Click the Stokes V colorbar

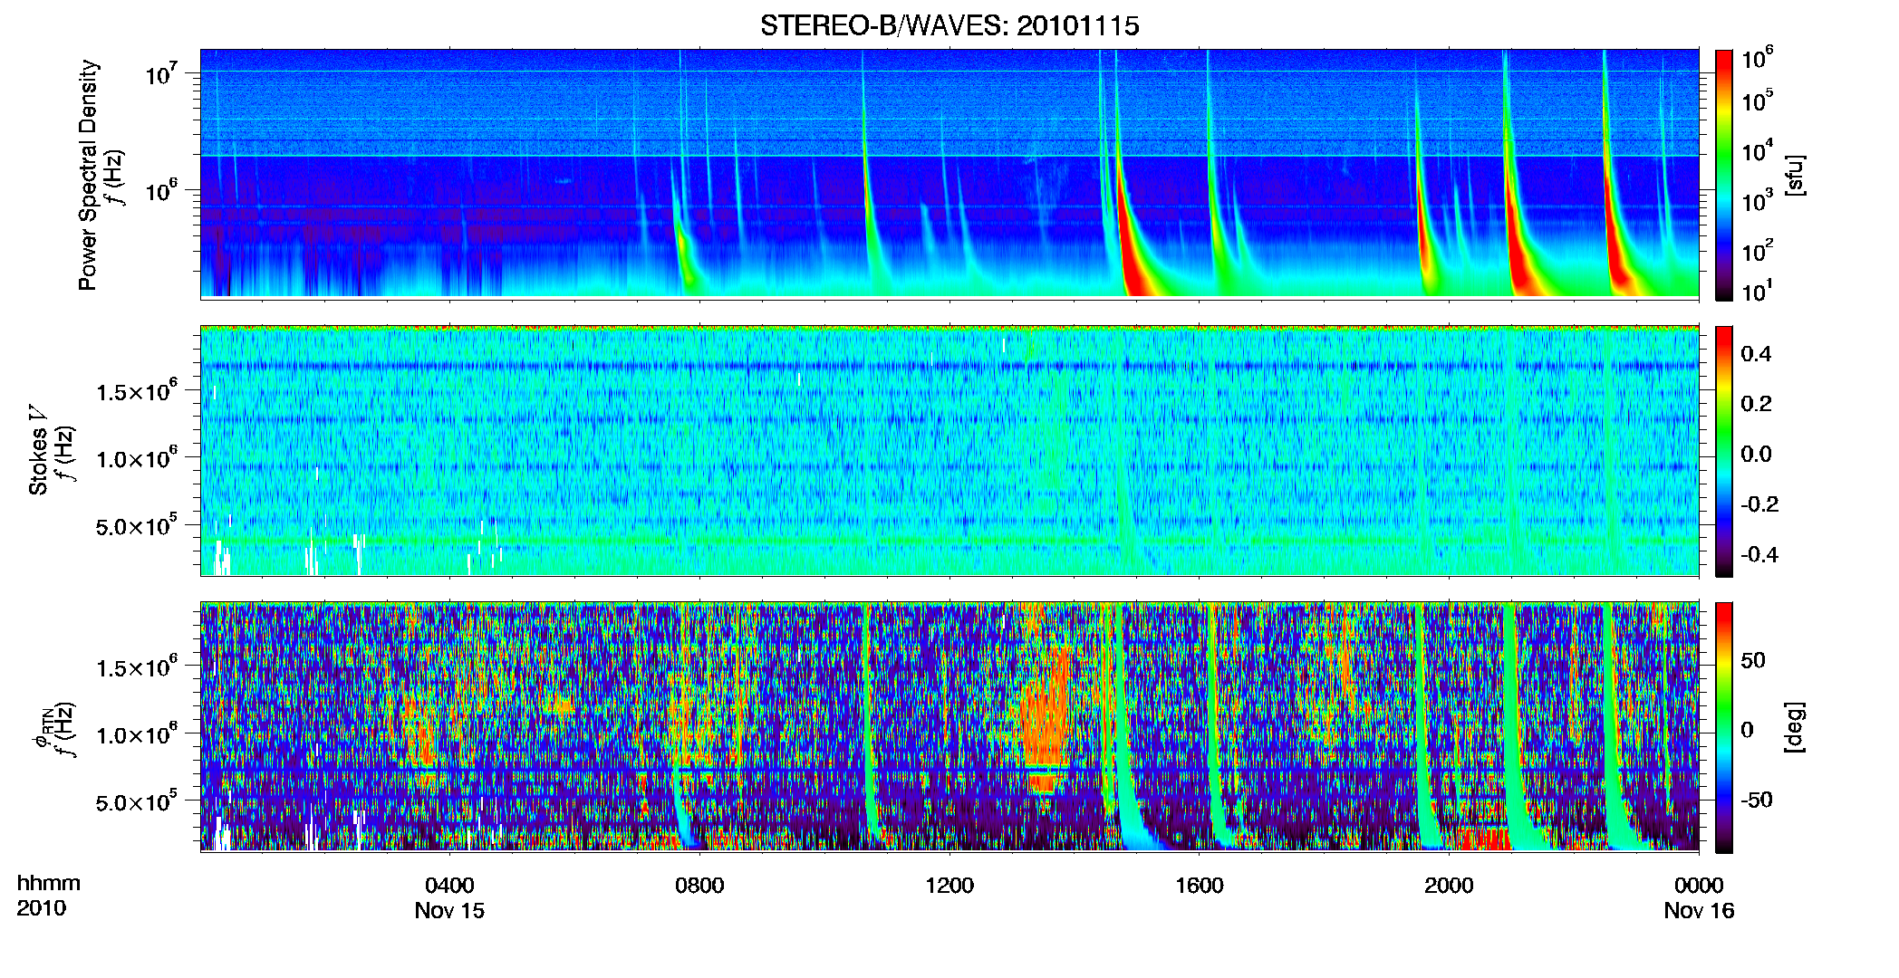pos(1724,451)
